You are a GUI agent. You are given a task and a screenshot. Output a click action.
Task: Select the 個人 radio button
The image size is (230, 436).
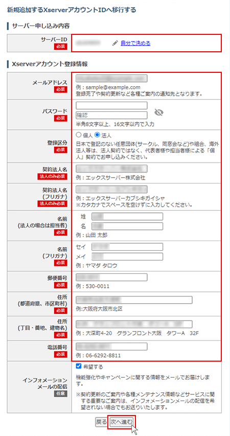coord(78,135)
